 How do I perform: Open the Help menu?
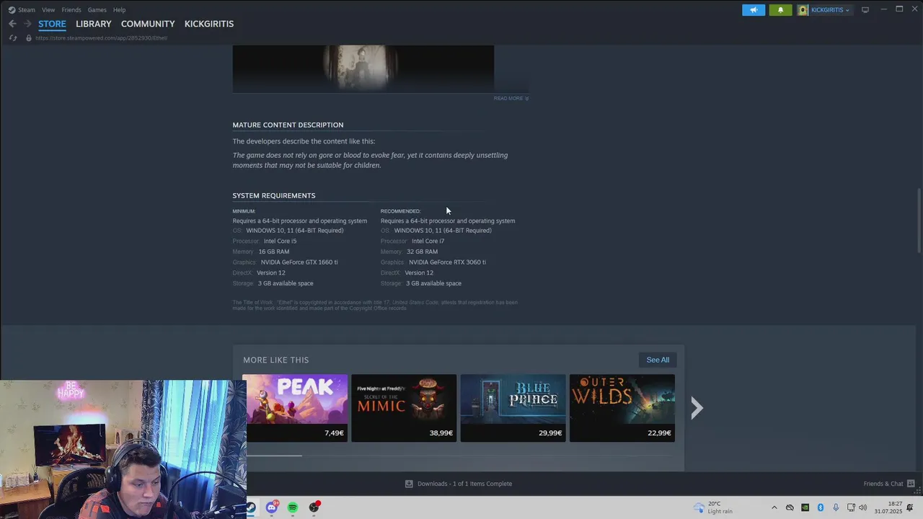(119, 10)
